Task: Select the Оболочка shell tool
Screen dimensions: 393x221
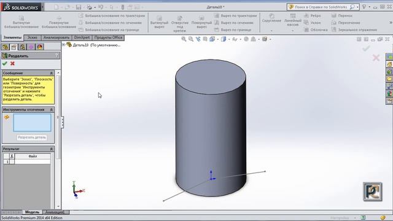Action: point(316,30)
